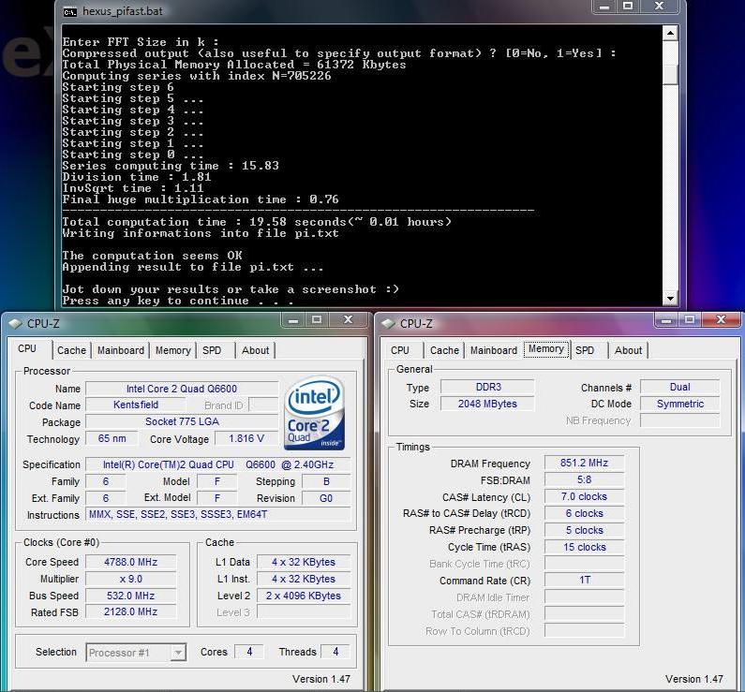Viewport: 745px width, 692px height.
Task: Open SPD tab in right CPU-Z window
Action: click(585, 350)
